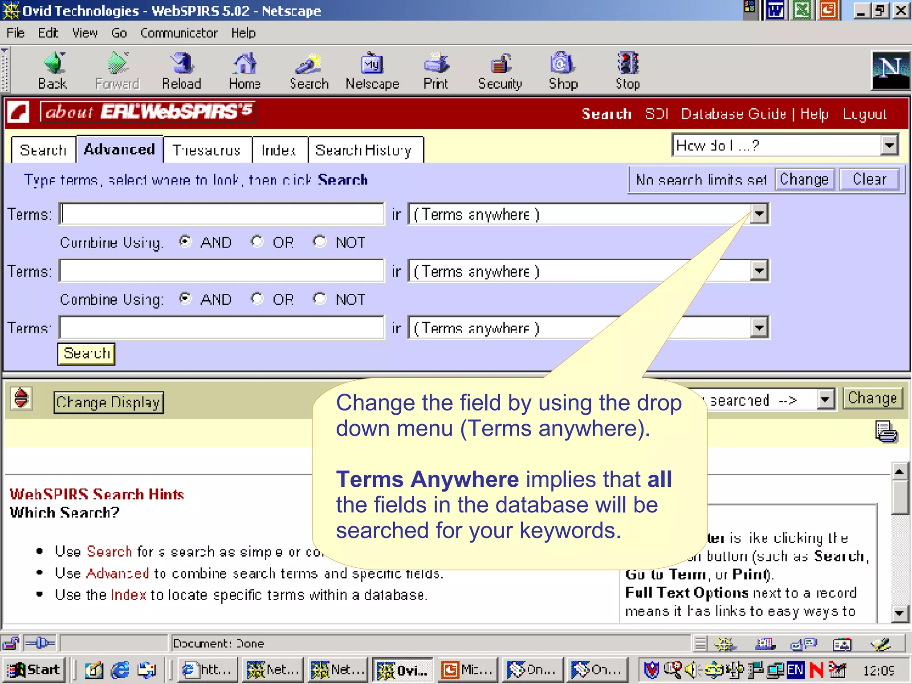The image size is (912, 684).
Task: Click Change next to search limits
Action: 804,179
